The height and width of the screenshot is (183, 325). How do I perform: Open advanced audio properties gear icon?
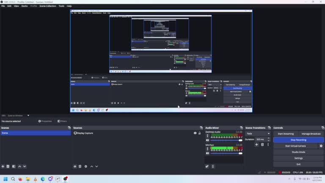pos(207,166)
